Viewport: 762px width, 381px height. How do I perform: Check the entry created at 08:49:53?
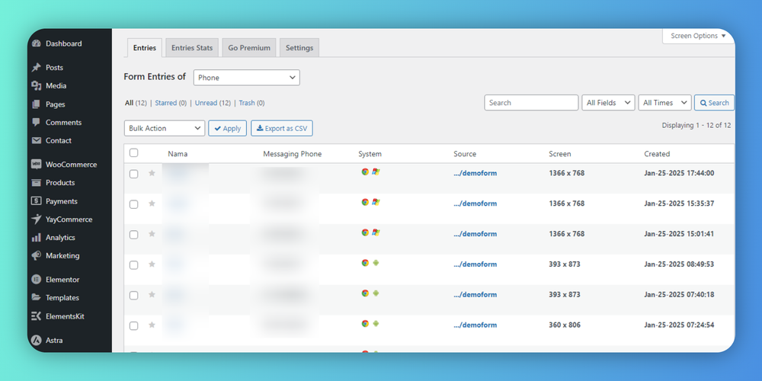[x=133, y=265]
